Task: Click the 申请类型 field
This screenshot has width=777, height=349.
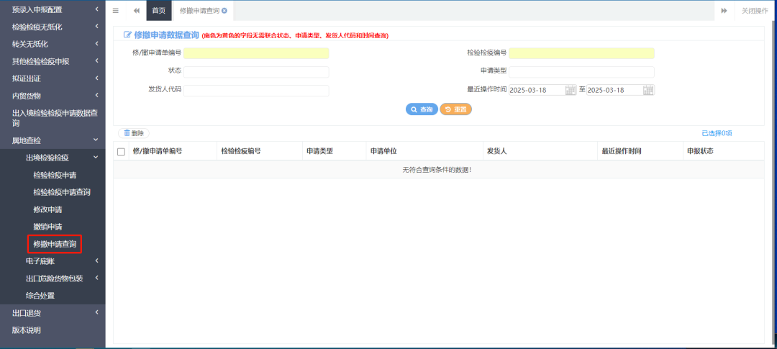Action: pos(581,72)
